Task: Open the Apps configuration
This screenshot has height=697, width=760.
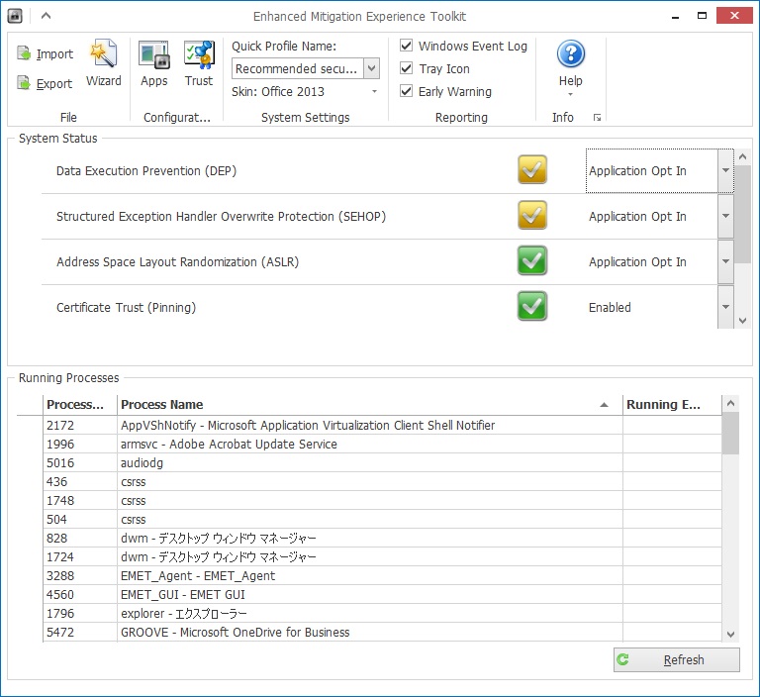Action: pyautogui.click(x=154, y=63)
